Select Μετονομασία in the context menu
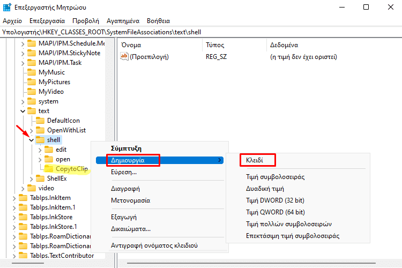This screenshot has height=268, width=402. tap(160, 200)
